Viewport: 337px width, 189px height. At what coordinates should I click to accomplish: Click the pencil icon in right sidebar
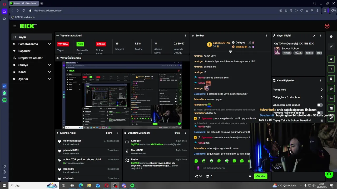point(331,46)
